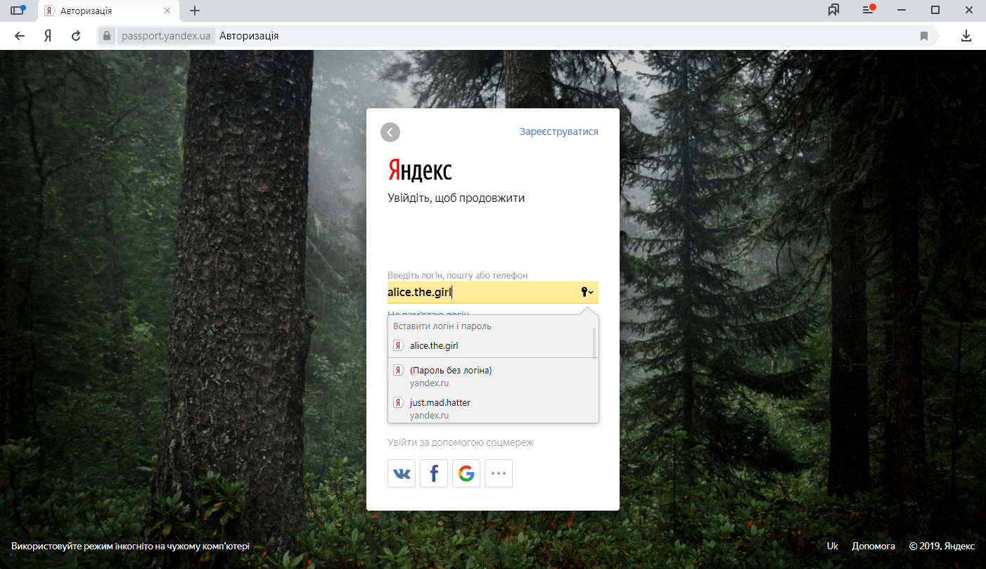The image size is (986, 569).
Task: Click the Я icon beside just.mad.hatter entry
Action: tap(398, 403)
